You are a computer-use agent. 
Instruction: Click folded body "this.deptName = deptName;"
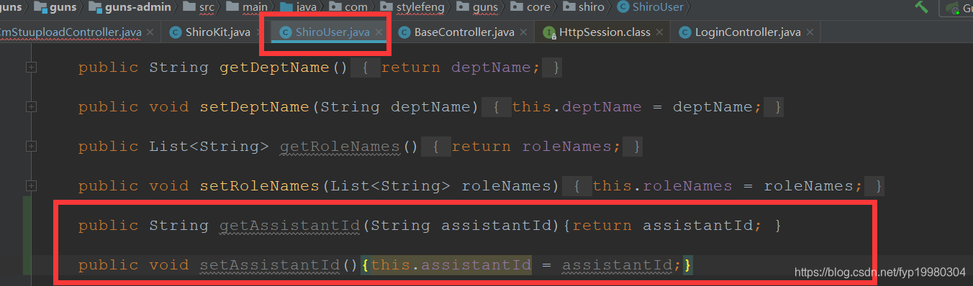point(637,107)
